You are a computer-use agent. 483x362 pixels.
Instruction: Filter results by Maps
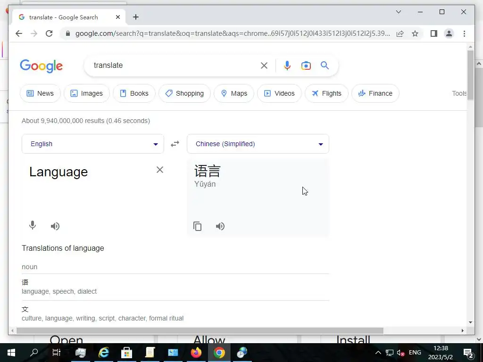pyautogui.click(x=234, y=93)
